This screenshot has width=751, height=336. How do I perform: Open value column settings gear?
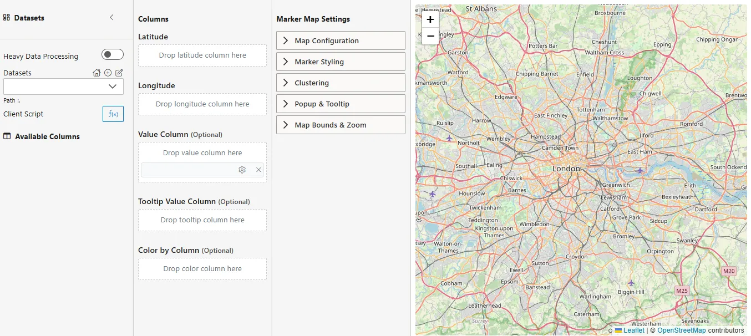click(x=242, y=170)
